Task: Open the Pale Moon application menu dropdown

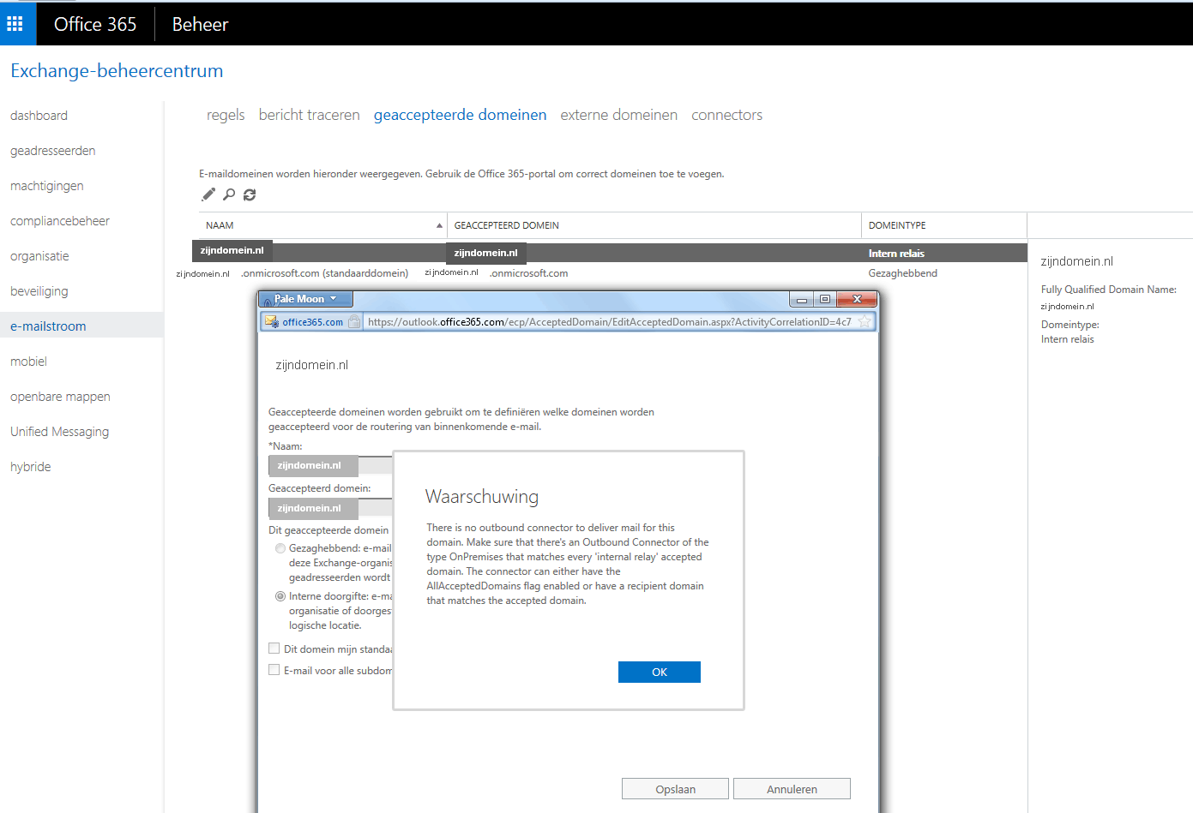Action: [x=306, y=299]
